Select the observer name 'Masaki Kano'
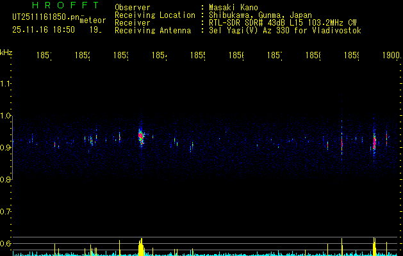 (x=233, y=8)
